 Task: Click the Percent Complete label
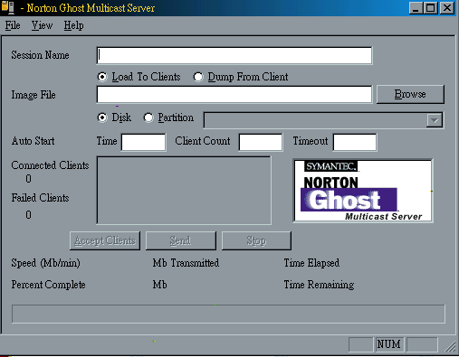tap(48, 285)
